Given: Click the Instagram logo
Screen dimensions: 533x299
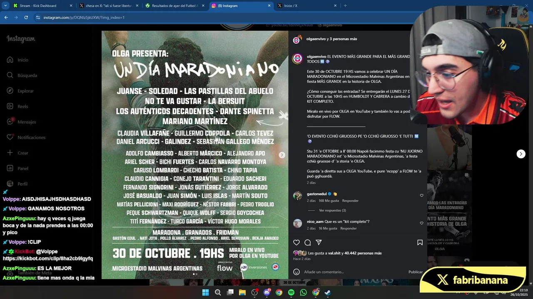Looking at the screenshot, I should pos(21,39).
